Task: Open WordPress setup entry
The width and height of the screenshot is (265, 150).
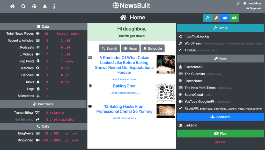Action: 193,43
